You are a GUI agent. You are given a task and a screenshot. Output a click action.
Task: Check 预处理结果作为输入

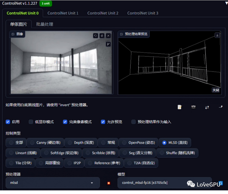(133, 122)
